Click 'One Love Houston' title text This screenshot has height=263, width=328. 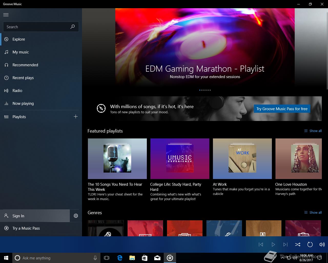(291, 184)
